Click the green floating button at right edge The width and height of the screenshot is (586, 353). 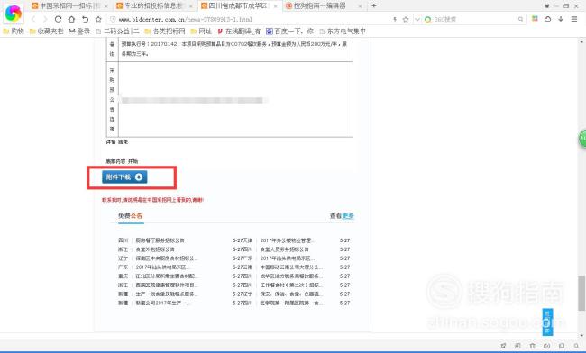[582, 139]
